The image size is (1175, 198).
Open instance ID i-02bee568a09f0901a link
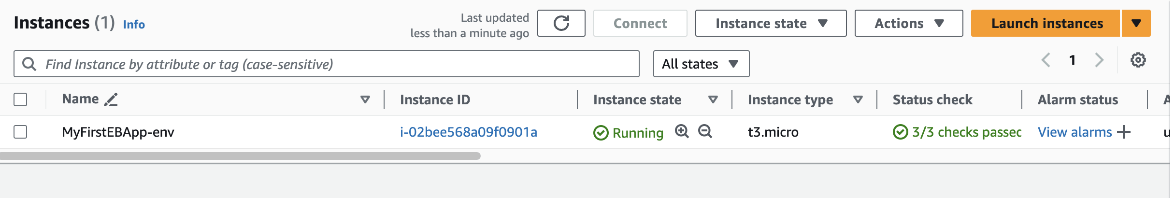468,132
